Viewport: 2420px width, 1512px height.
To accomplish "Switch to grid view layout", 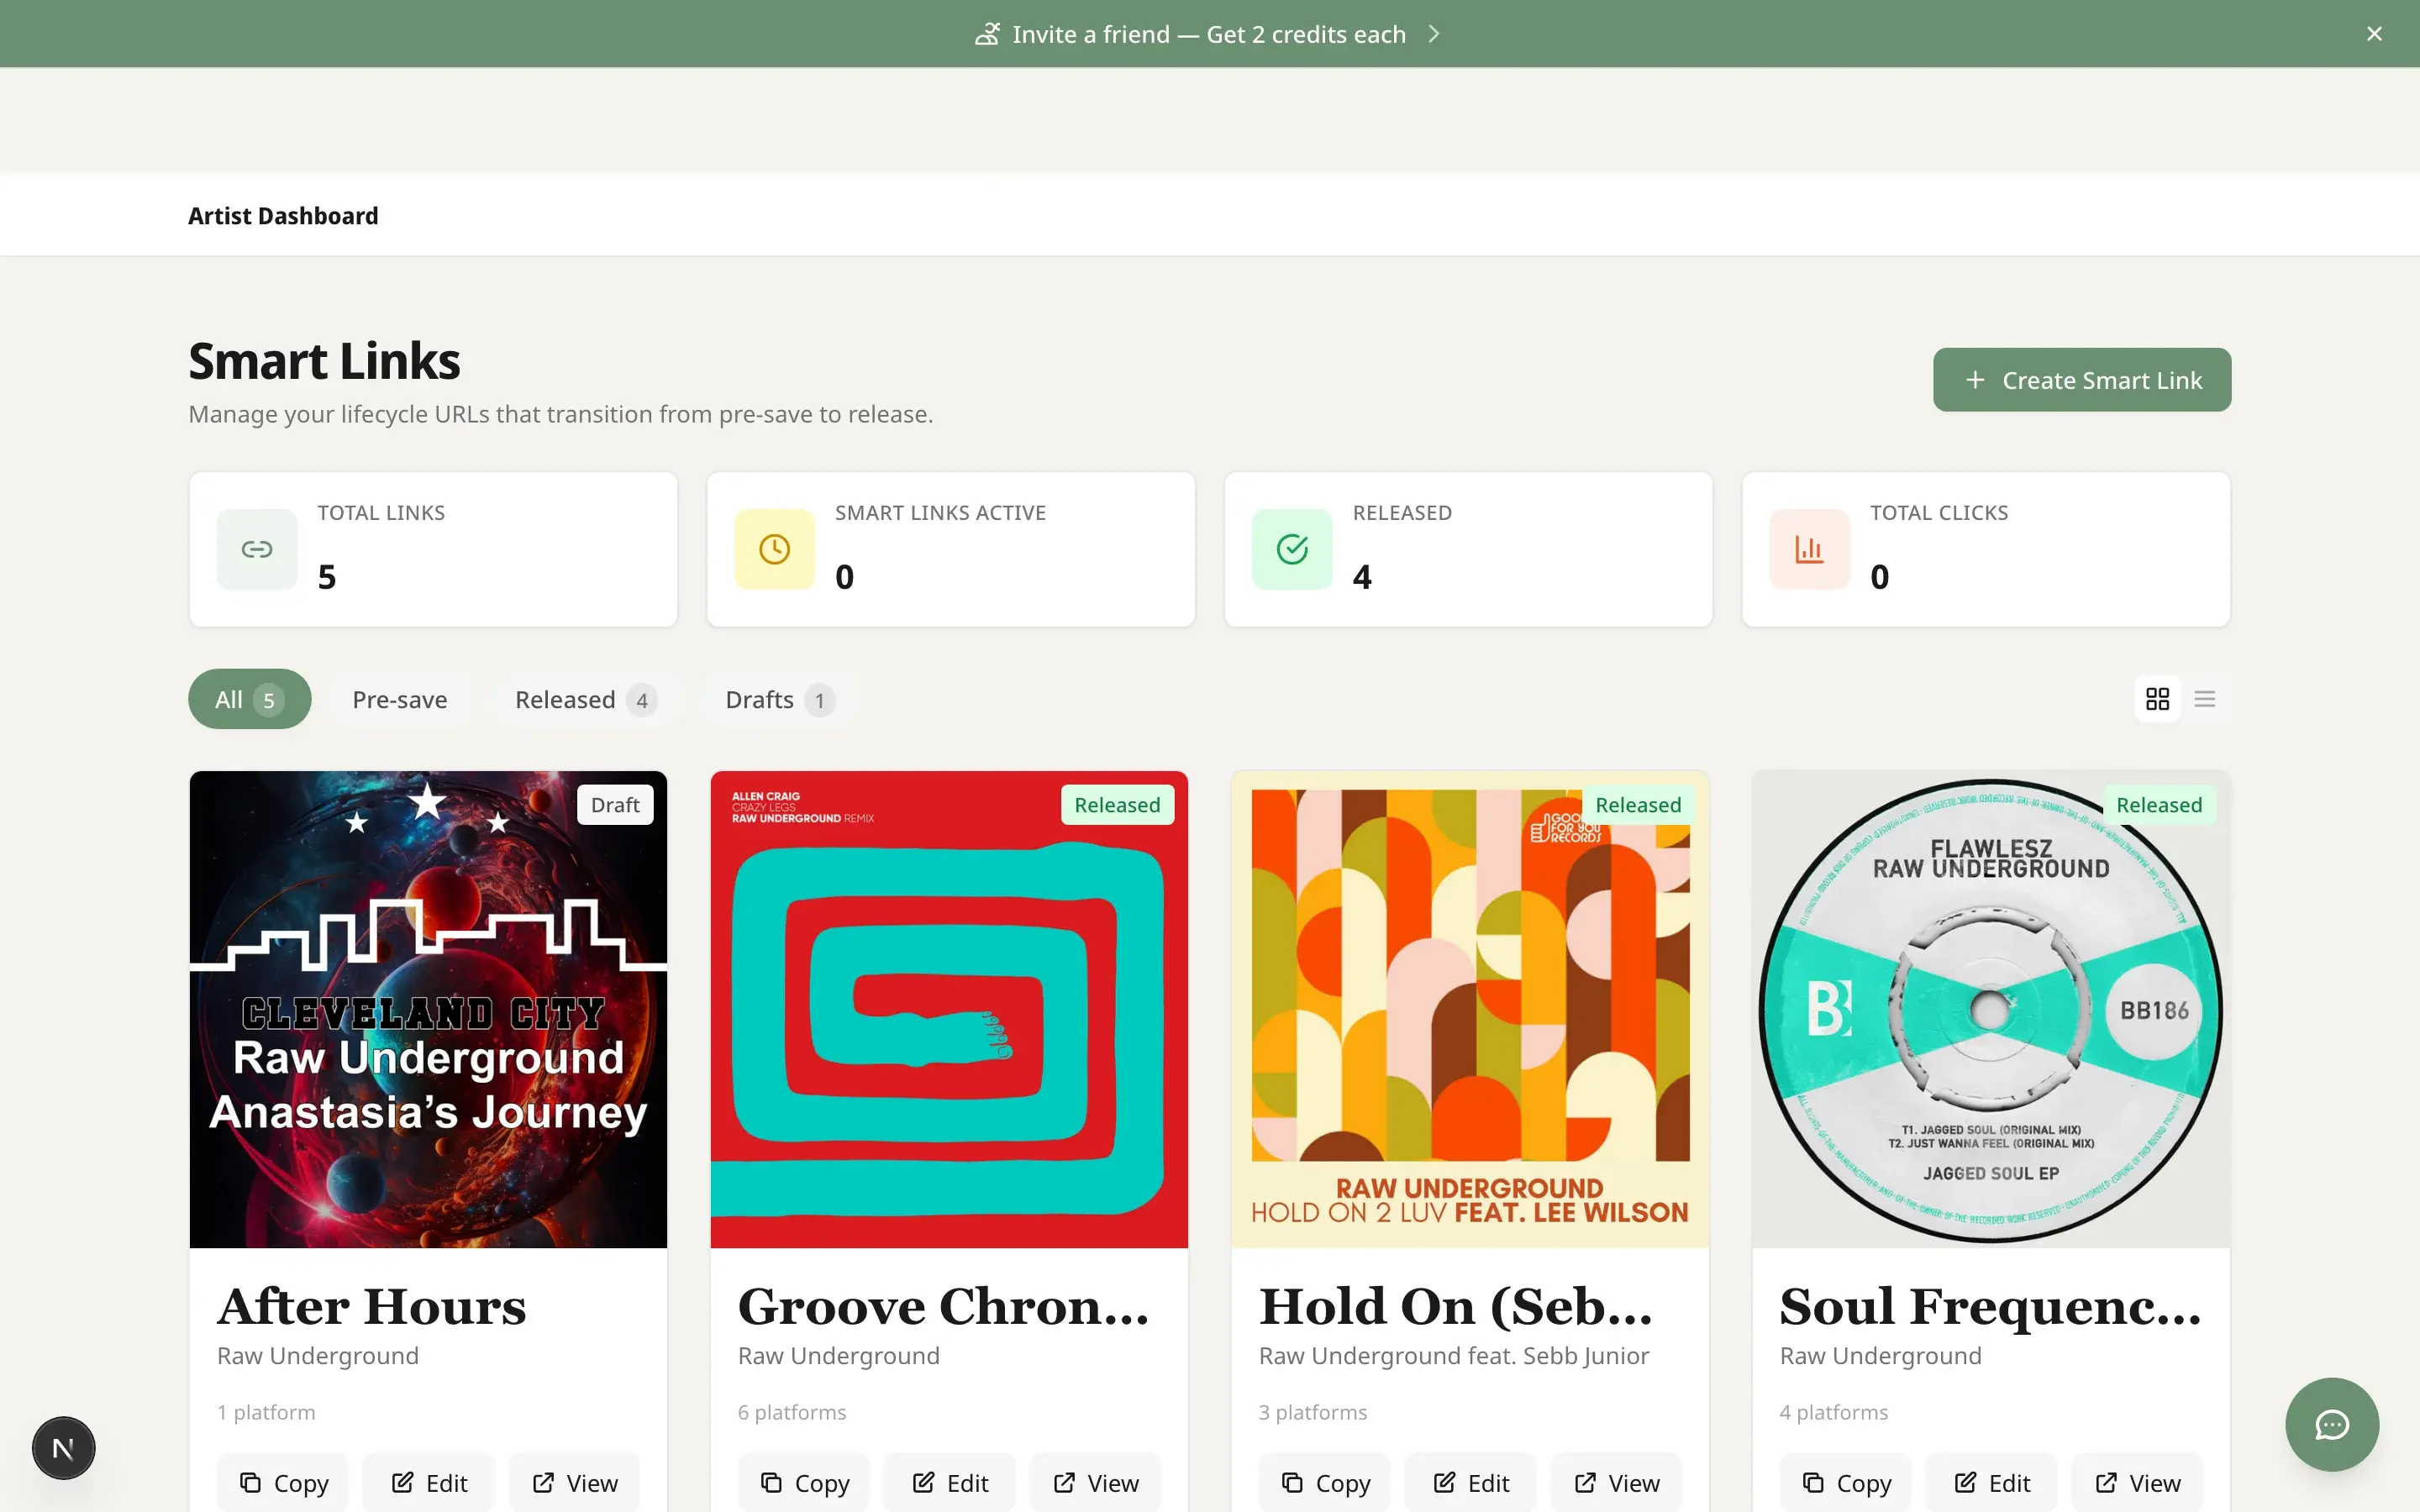I will pos(2157,699).
